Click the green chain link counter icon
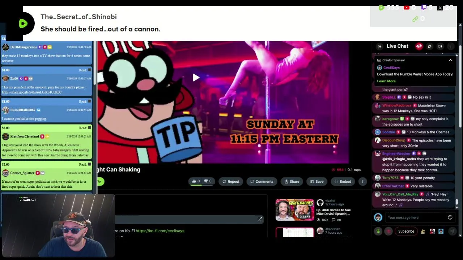 click(415, 19)
